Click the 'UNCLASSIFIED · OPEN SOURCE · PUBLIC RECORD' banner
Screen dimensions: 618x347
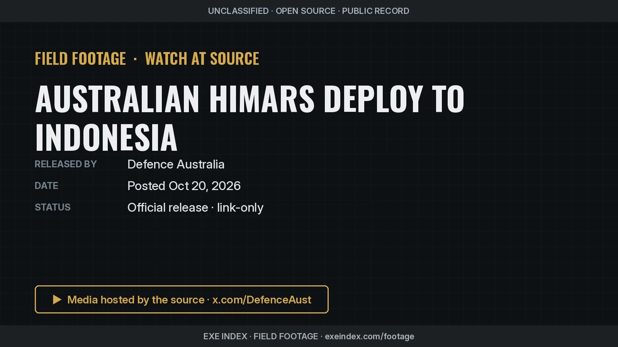(309, 11)
